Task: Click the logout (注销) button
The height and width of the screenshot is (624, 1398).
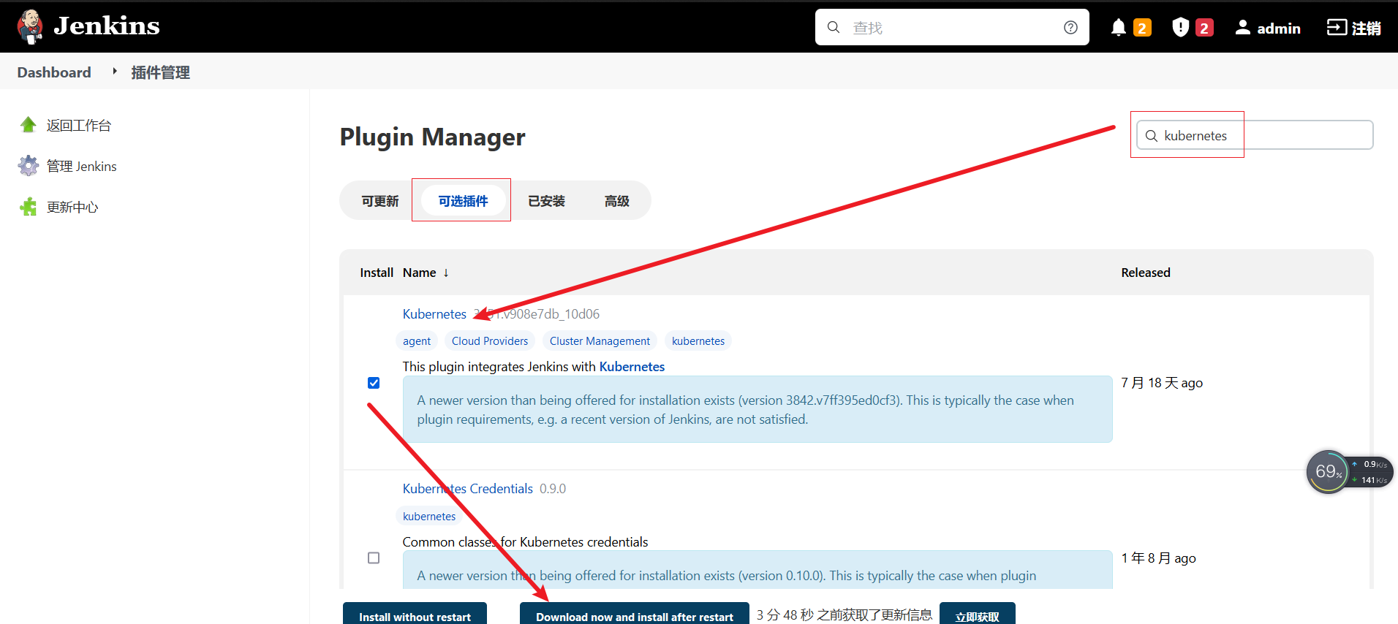Action: pyautogui.click(x=1353, y=28)
